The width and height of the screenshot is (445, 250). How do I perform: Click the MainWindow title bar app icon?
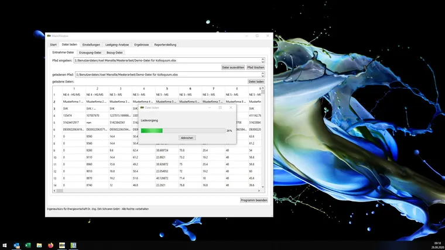[x=49, y=36]
